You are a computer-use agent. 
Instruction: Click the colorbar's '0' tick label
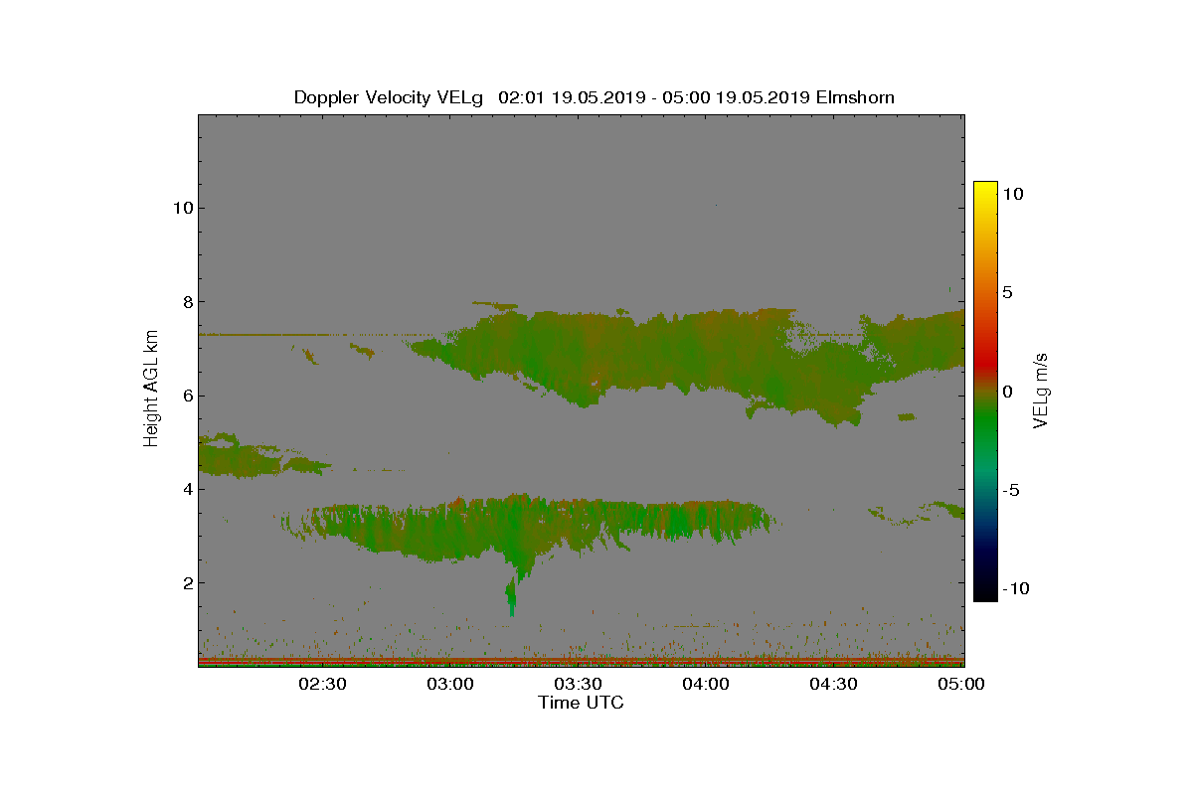pyautogui.click(x=1007, y=392)
